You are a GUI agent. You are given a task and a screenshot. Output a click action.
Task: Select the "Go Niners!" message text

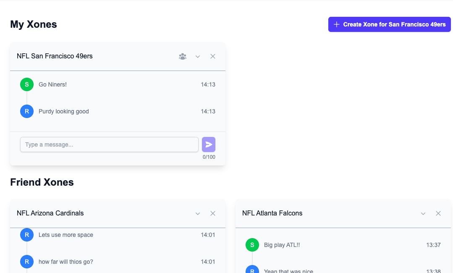[52, 84]
